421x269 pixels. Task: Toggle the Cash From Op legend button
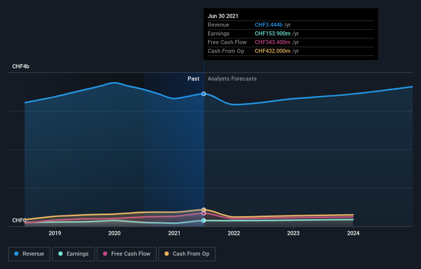(187, 254)
